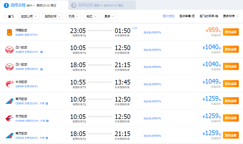This screenshot has height=144, width=243.
Task: Switch to the 选择返程 return tab
Action: pyautogui.click(x=102, y=5)
